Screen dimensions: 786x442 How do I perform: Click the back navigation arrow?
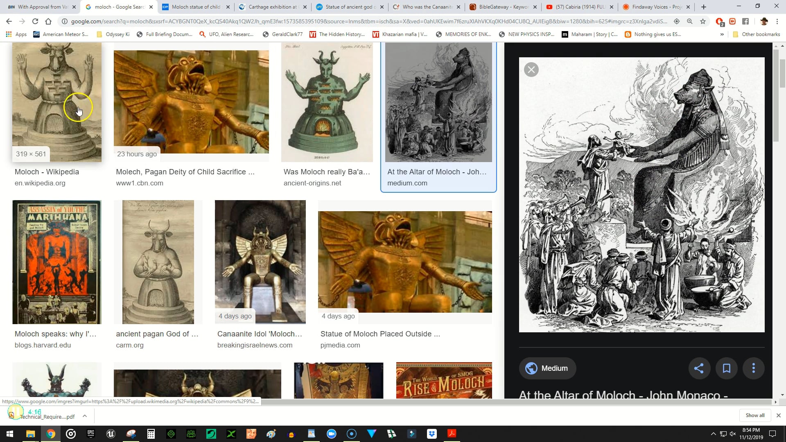[9, 21]
